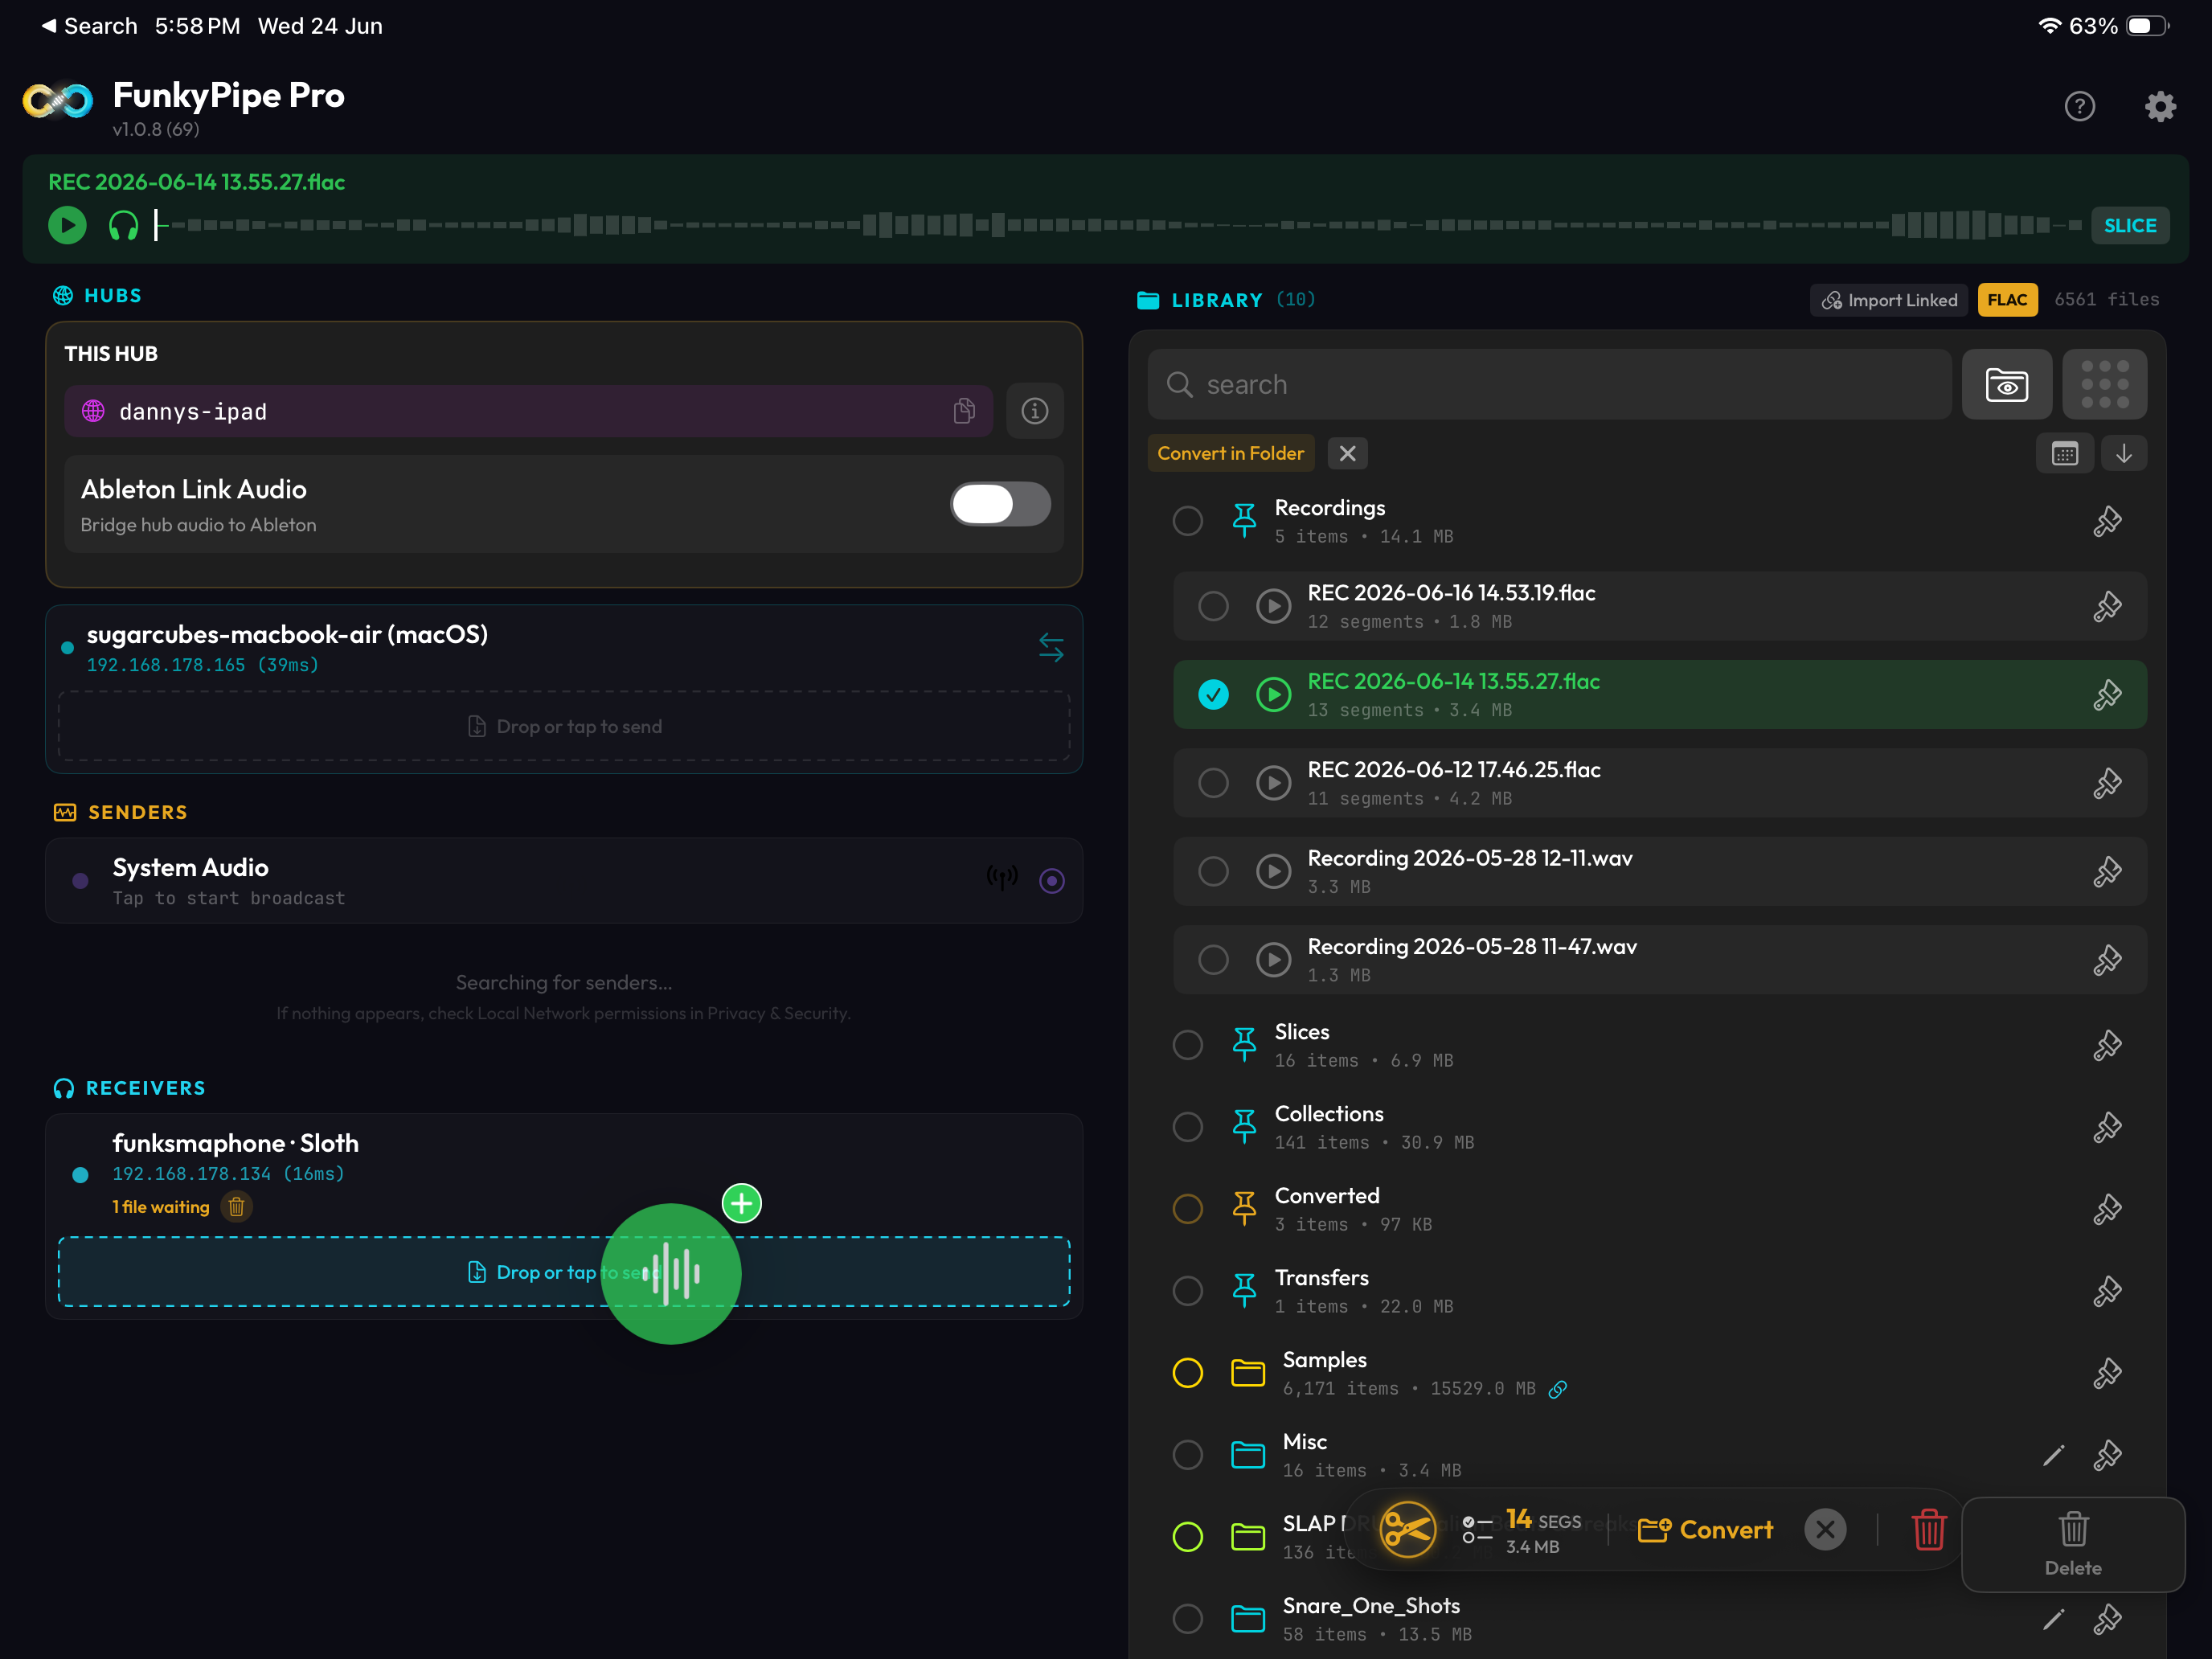The width and height of the screenshot is (2212, 1659).
Task: Copy dannys-ipad hub name icon
Action: (964, 411)
